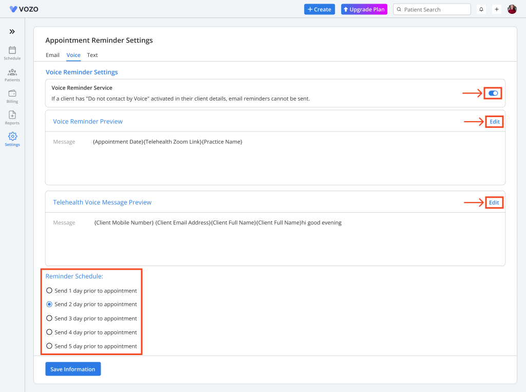Expand the sidebar with double chevron
Viewport: 526px width, 392px height.
[x=12, y=31]
